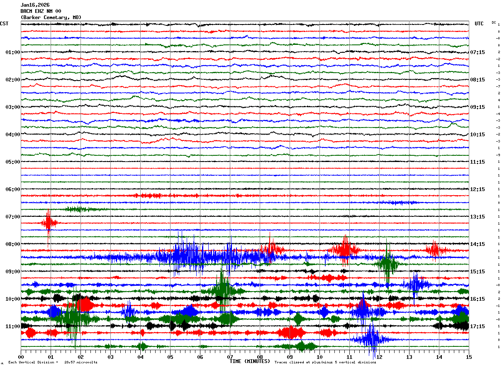502x368 pixels.
Task: Select the station code BACM EHZ NM 00
Action: pyautogui.click(x=41, y=11)
